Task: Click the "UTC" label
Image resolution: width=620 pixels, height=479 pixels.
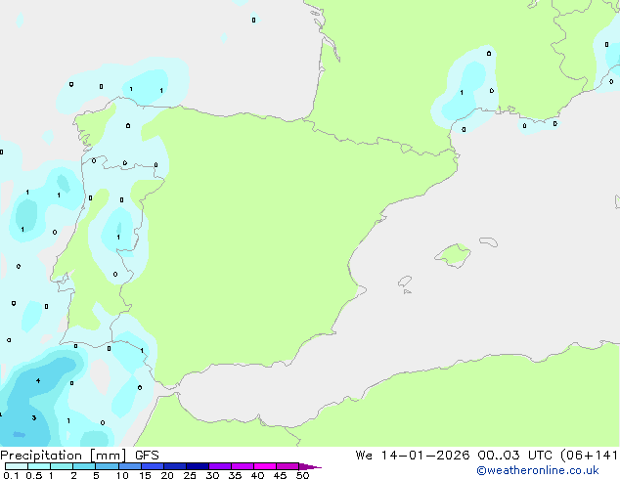Action: [540, 456]
